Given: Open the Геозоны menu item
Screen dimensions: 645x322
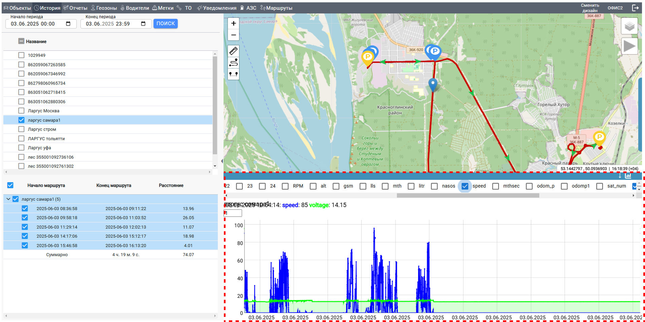Looking at the screenshot, I should click(x=104, y=8).
